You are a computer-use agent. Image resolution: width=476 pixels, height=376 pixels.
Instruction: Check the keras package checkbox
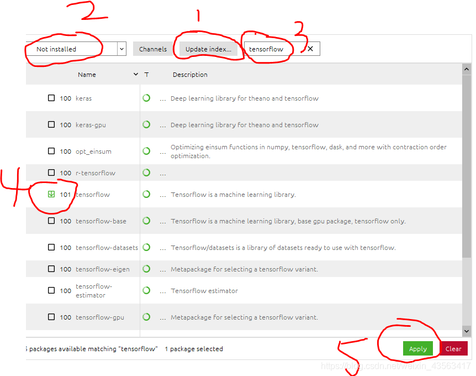click(x=51, y=98)
